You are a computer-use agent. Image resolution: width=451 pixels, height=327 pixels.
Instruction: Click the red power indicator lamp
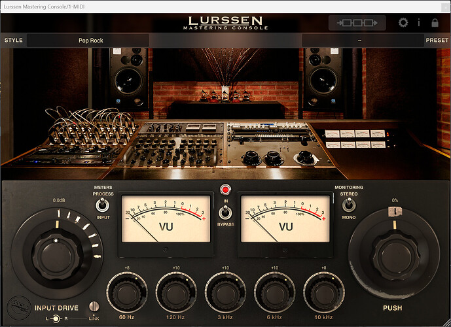(x=225, y=190)
